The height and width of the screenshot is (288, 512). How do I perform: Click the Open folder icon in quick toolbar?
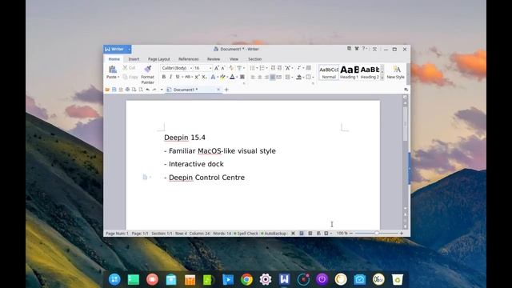pyautogui.click(x=107, y=90)
